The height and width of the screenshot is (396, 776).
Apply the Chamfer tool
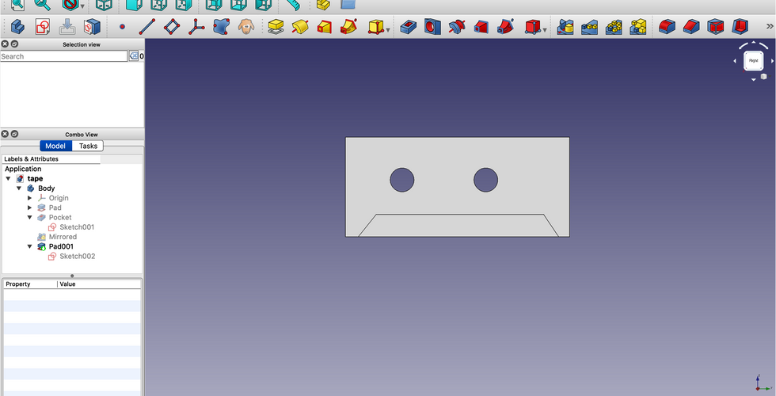(x=691, y=26)
